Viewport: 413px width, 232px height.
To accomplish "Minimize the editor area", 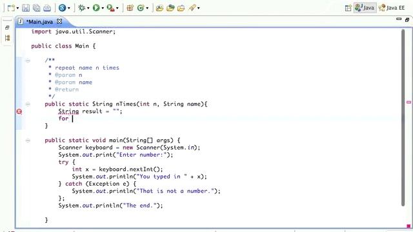I will [399, 19].
